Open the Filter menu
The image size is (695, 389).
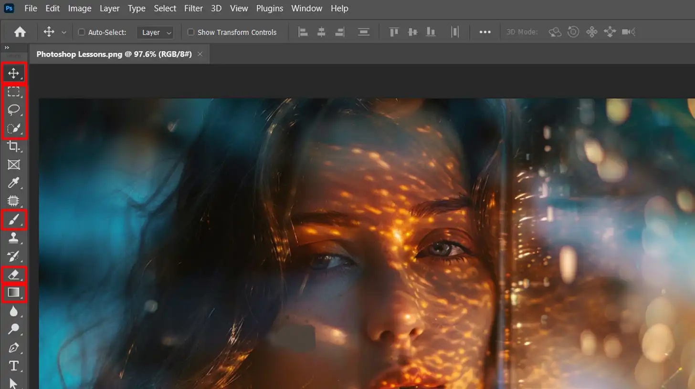click(193, 8)
